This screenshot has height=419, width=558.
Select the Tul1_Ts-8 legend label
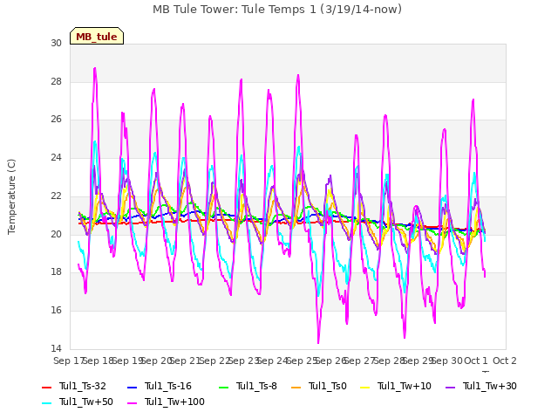coord(256,386)
